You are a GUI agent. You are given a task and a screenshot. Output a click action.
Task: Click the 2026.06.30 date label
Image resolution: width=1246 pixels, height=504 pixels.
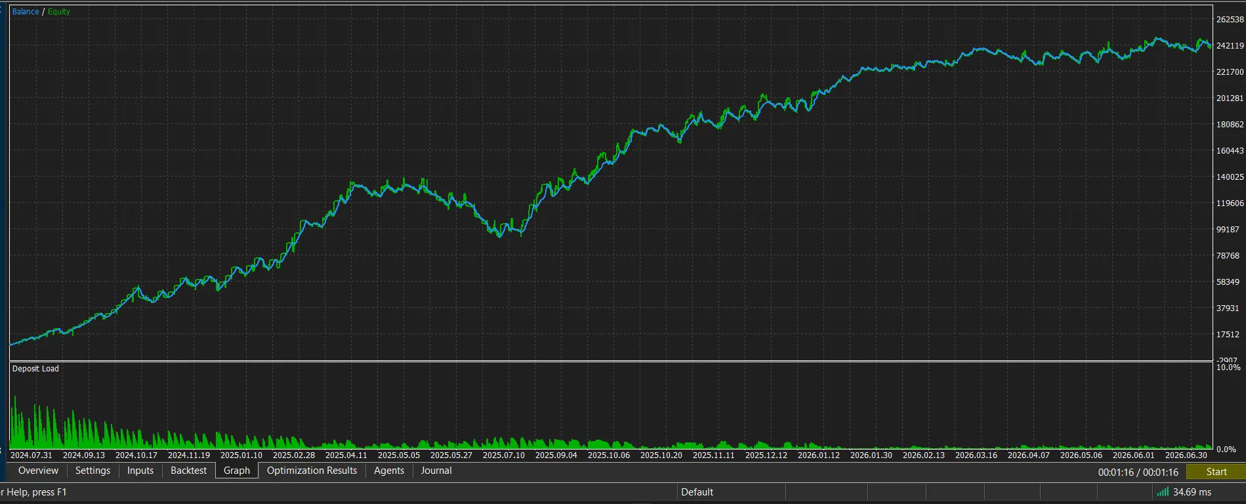point(1186,455)
